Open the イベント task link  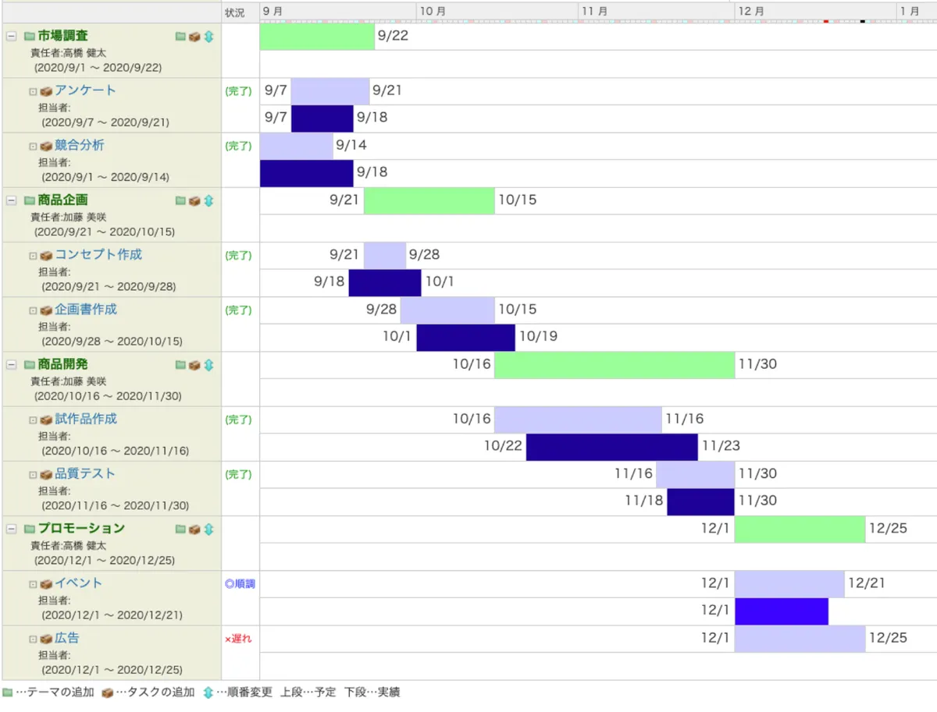tap(78, 583)
